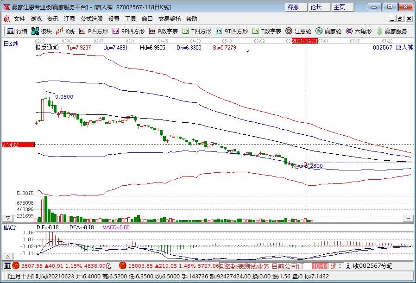Click the 客服 customer service button
Viewport: 416px width, 283px height.
point(296,7)
